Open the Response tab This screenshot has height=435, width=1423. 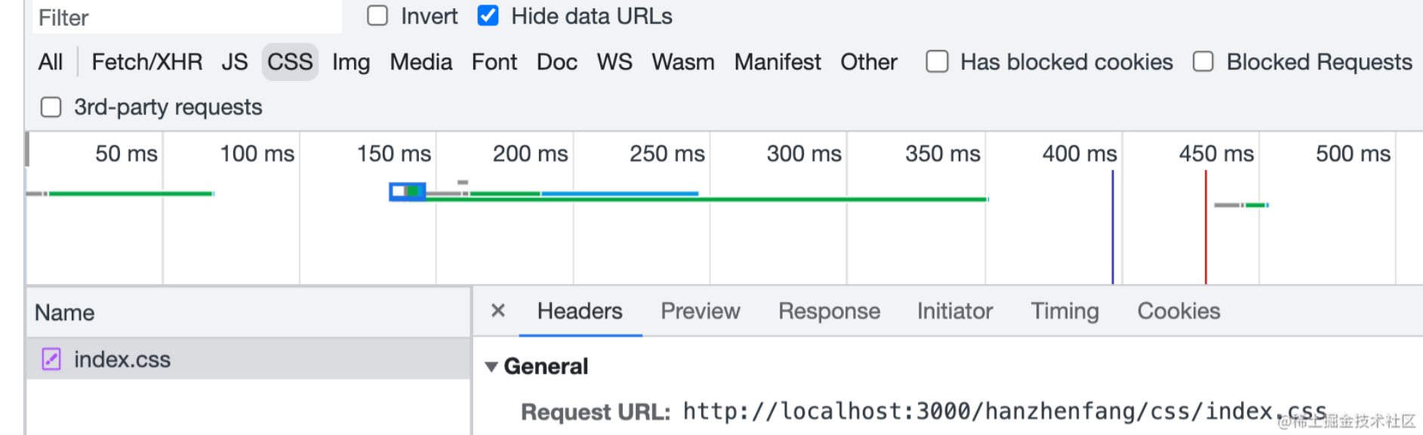[x=829, y=311]
